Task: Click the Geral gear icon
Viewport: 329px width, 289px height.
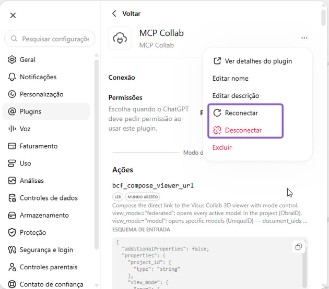Action: 12,60
